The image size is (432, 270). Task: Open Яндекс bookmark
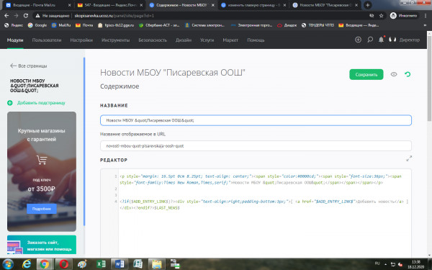click(14, 25)
